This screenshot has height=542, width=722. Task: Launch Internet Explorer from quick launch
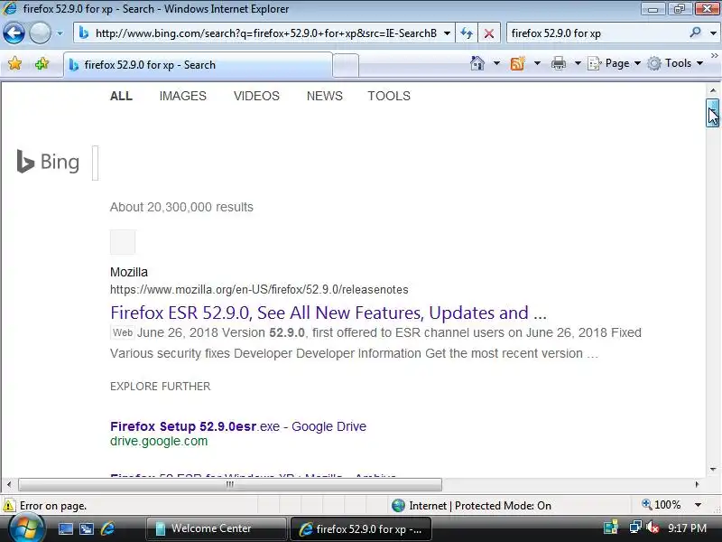[x=107, y=528]
